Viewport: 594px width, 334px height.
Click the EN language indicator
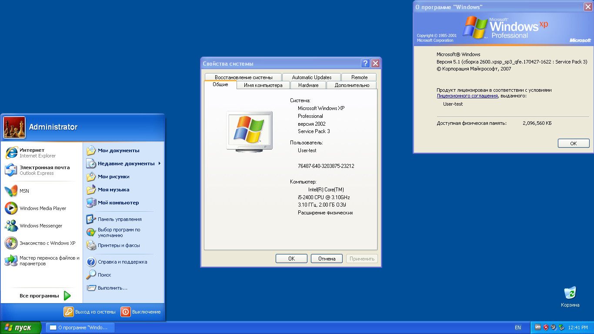[517, 327]
